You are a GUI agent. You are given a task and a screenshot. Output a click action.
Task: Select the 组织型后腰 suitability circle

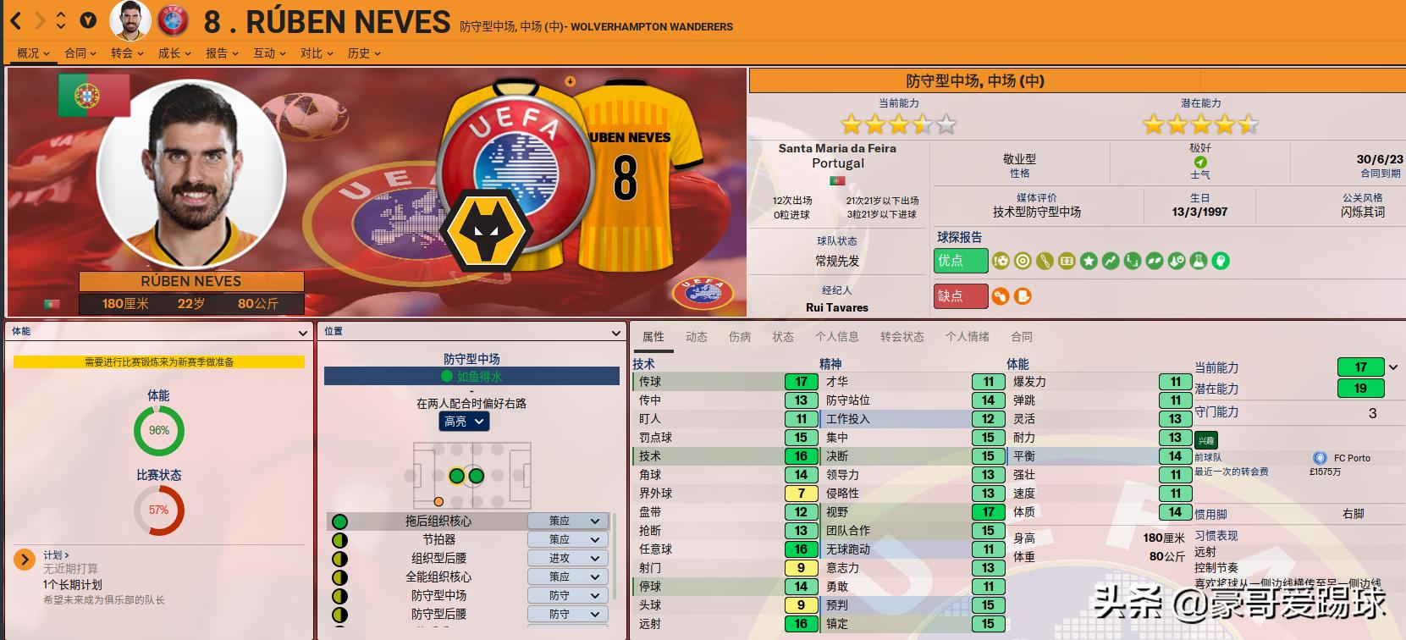click(x=339, y=559)
